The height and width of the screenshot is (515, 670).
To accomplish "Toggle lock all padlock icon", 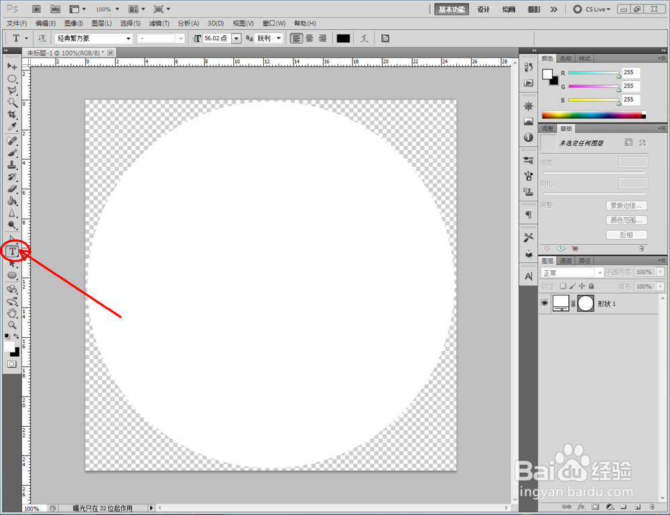I will click(x=592, y=286).
